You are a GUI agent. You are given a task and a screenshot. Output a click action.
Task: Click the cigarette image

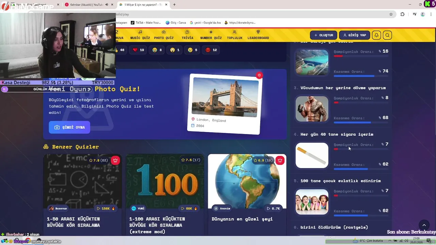[x=312, y=155]
